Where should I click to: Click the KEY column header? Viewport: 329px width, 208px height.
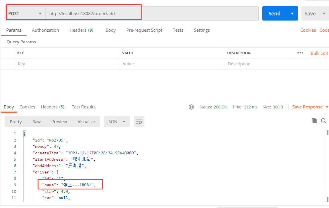click(20, 53)
